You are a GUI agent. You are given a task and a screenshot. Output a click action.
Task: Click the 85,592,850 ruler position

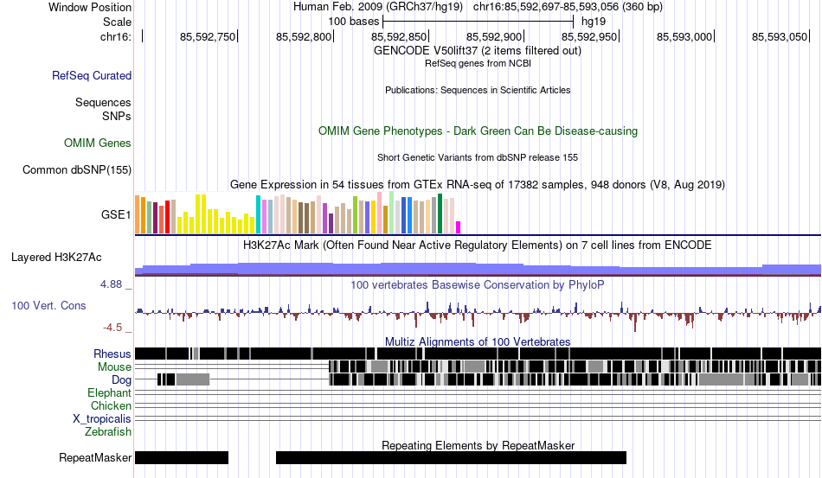point(399,36)
